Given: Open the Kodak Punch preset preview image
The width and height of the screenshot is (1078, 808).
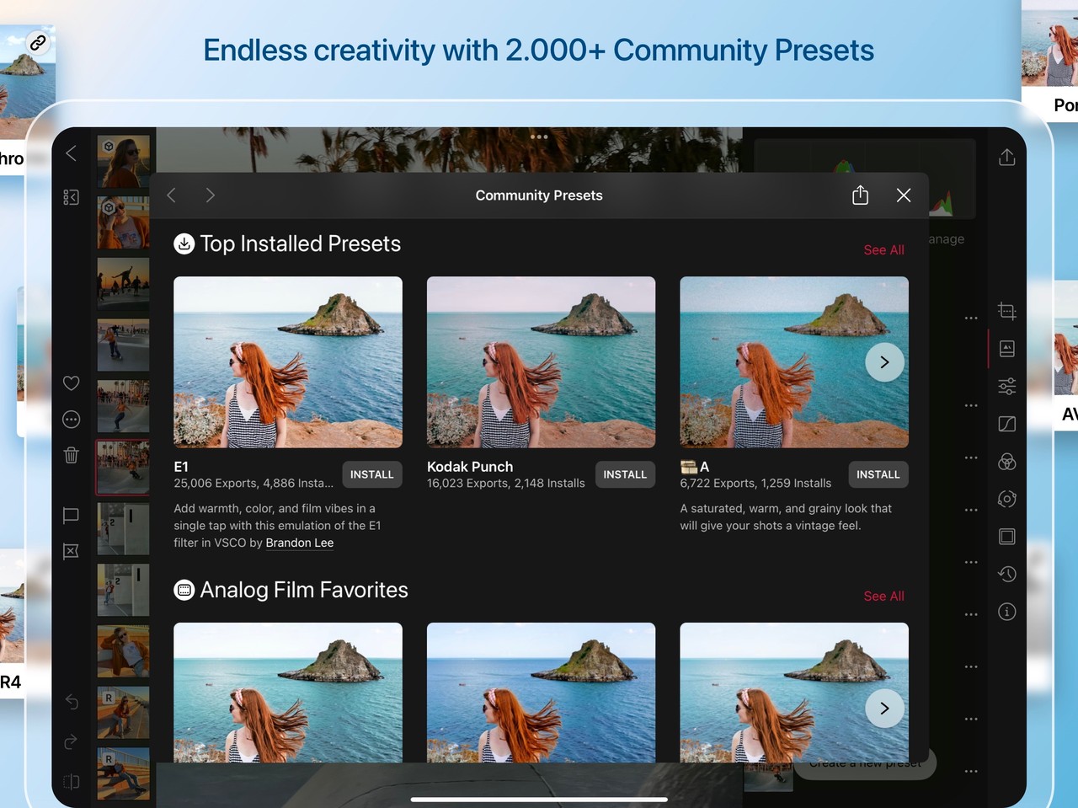Looking at the screenshot, I should [x=541, y=362].
